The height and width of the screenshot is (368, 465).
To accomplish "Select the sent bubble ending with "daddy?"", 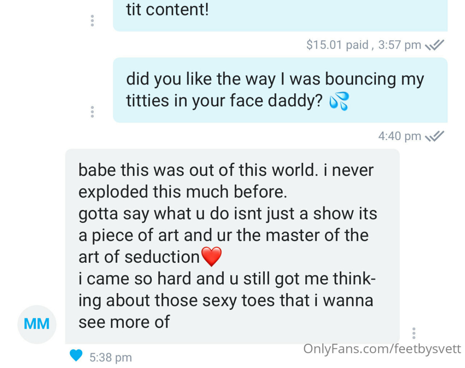I will coord(280,90).
